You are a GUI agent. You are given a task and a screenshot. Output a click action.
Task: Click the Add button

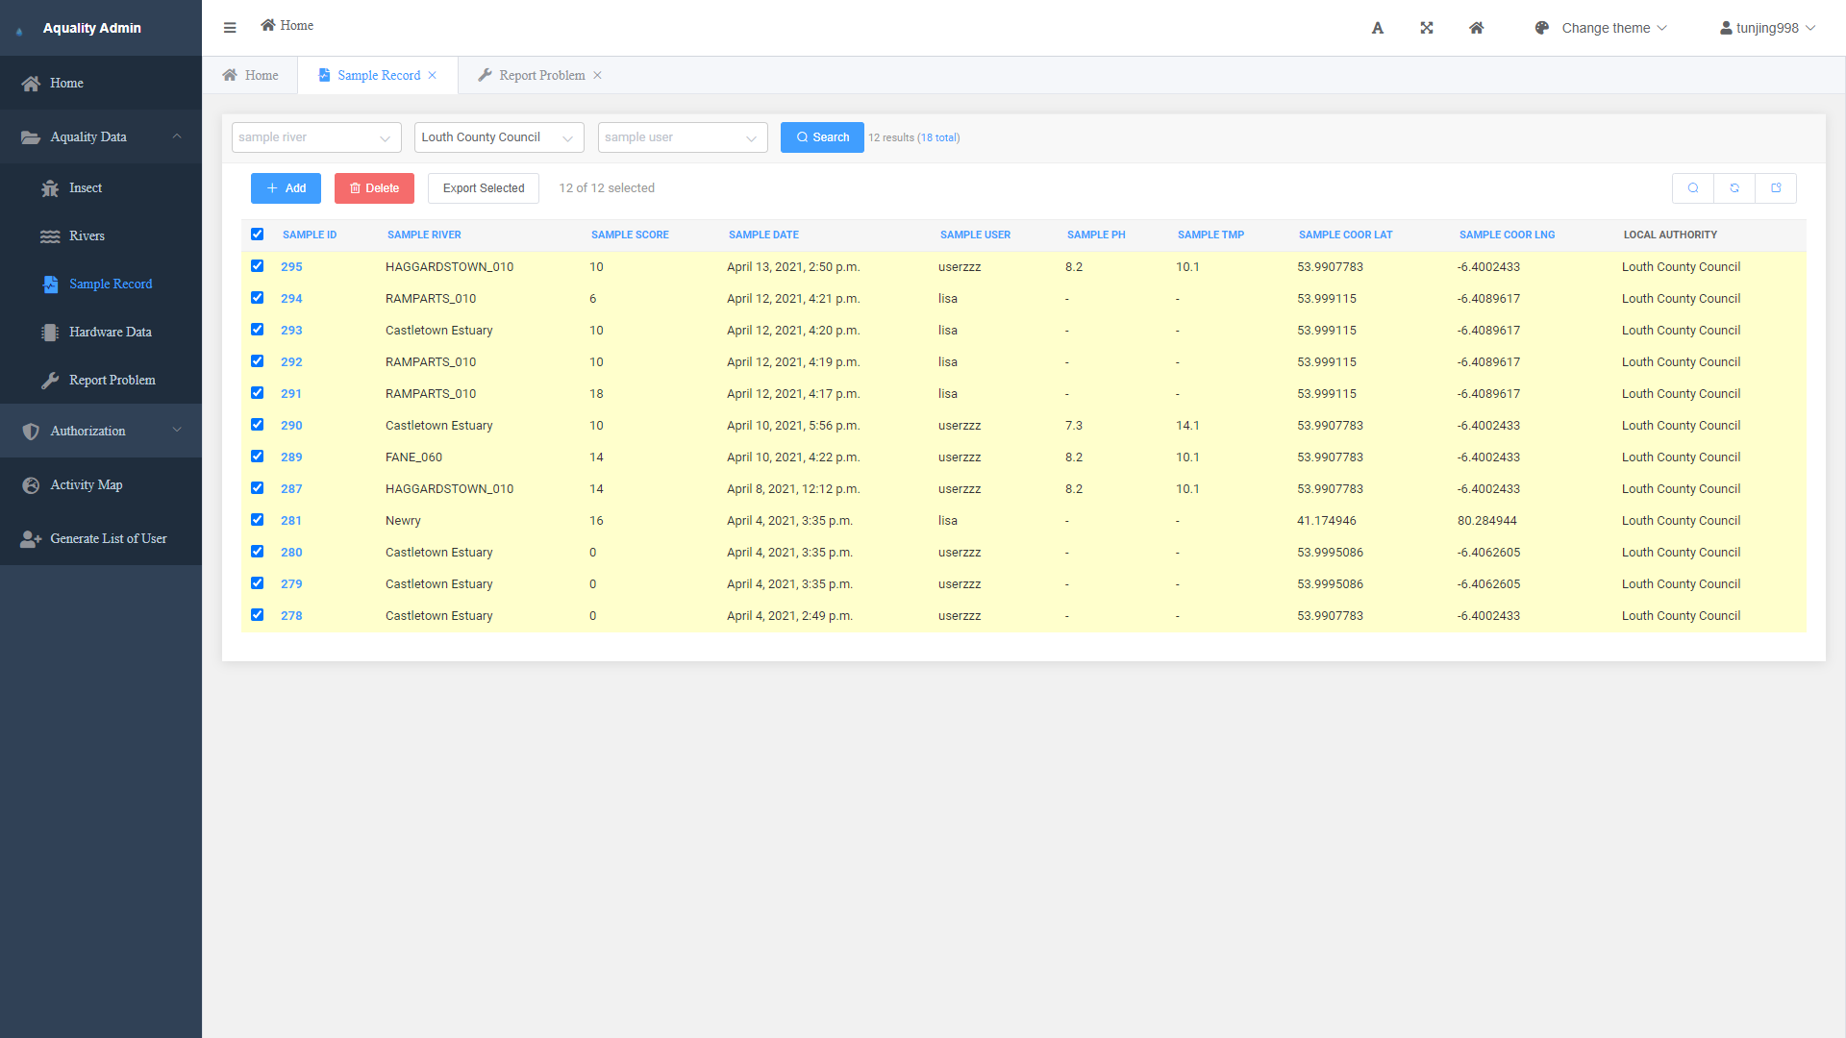pyautogui.click(x=286, y=188)
